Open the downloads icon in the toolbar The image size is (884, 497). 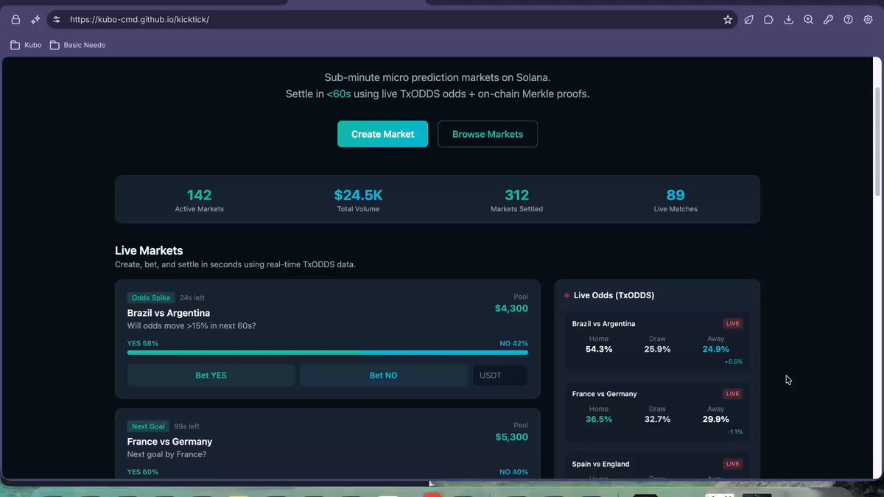point(788,20)
